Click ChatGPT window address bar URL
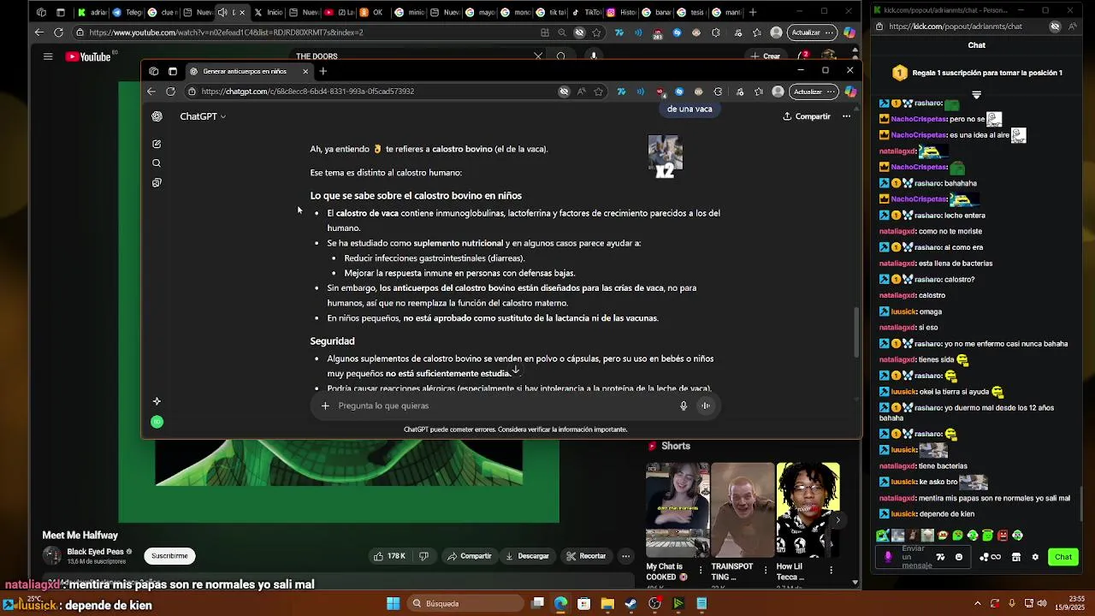Viewport: 1095px width, 616px height. [308, 92]
